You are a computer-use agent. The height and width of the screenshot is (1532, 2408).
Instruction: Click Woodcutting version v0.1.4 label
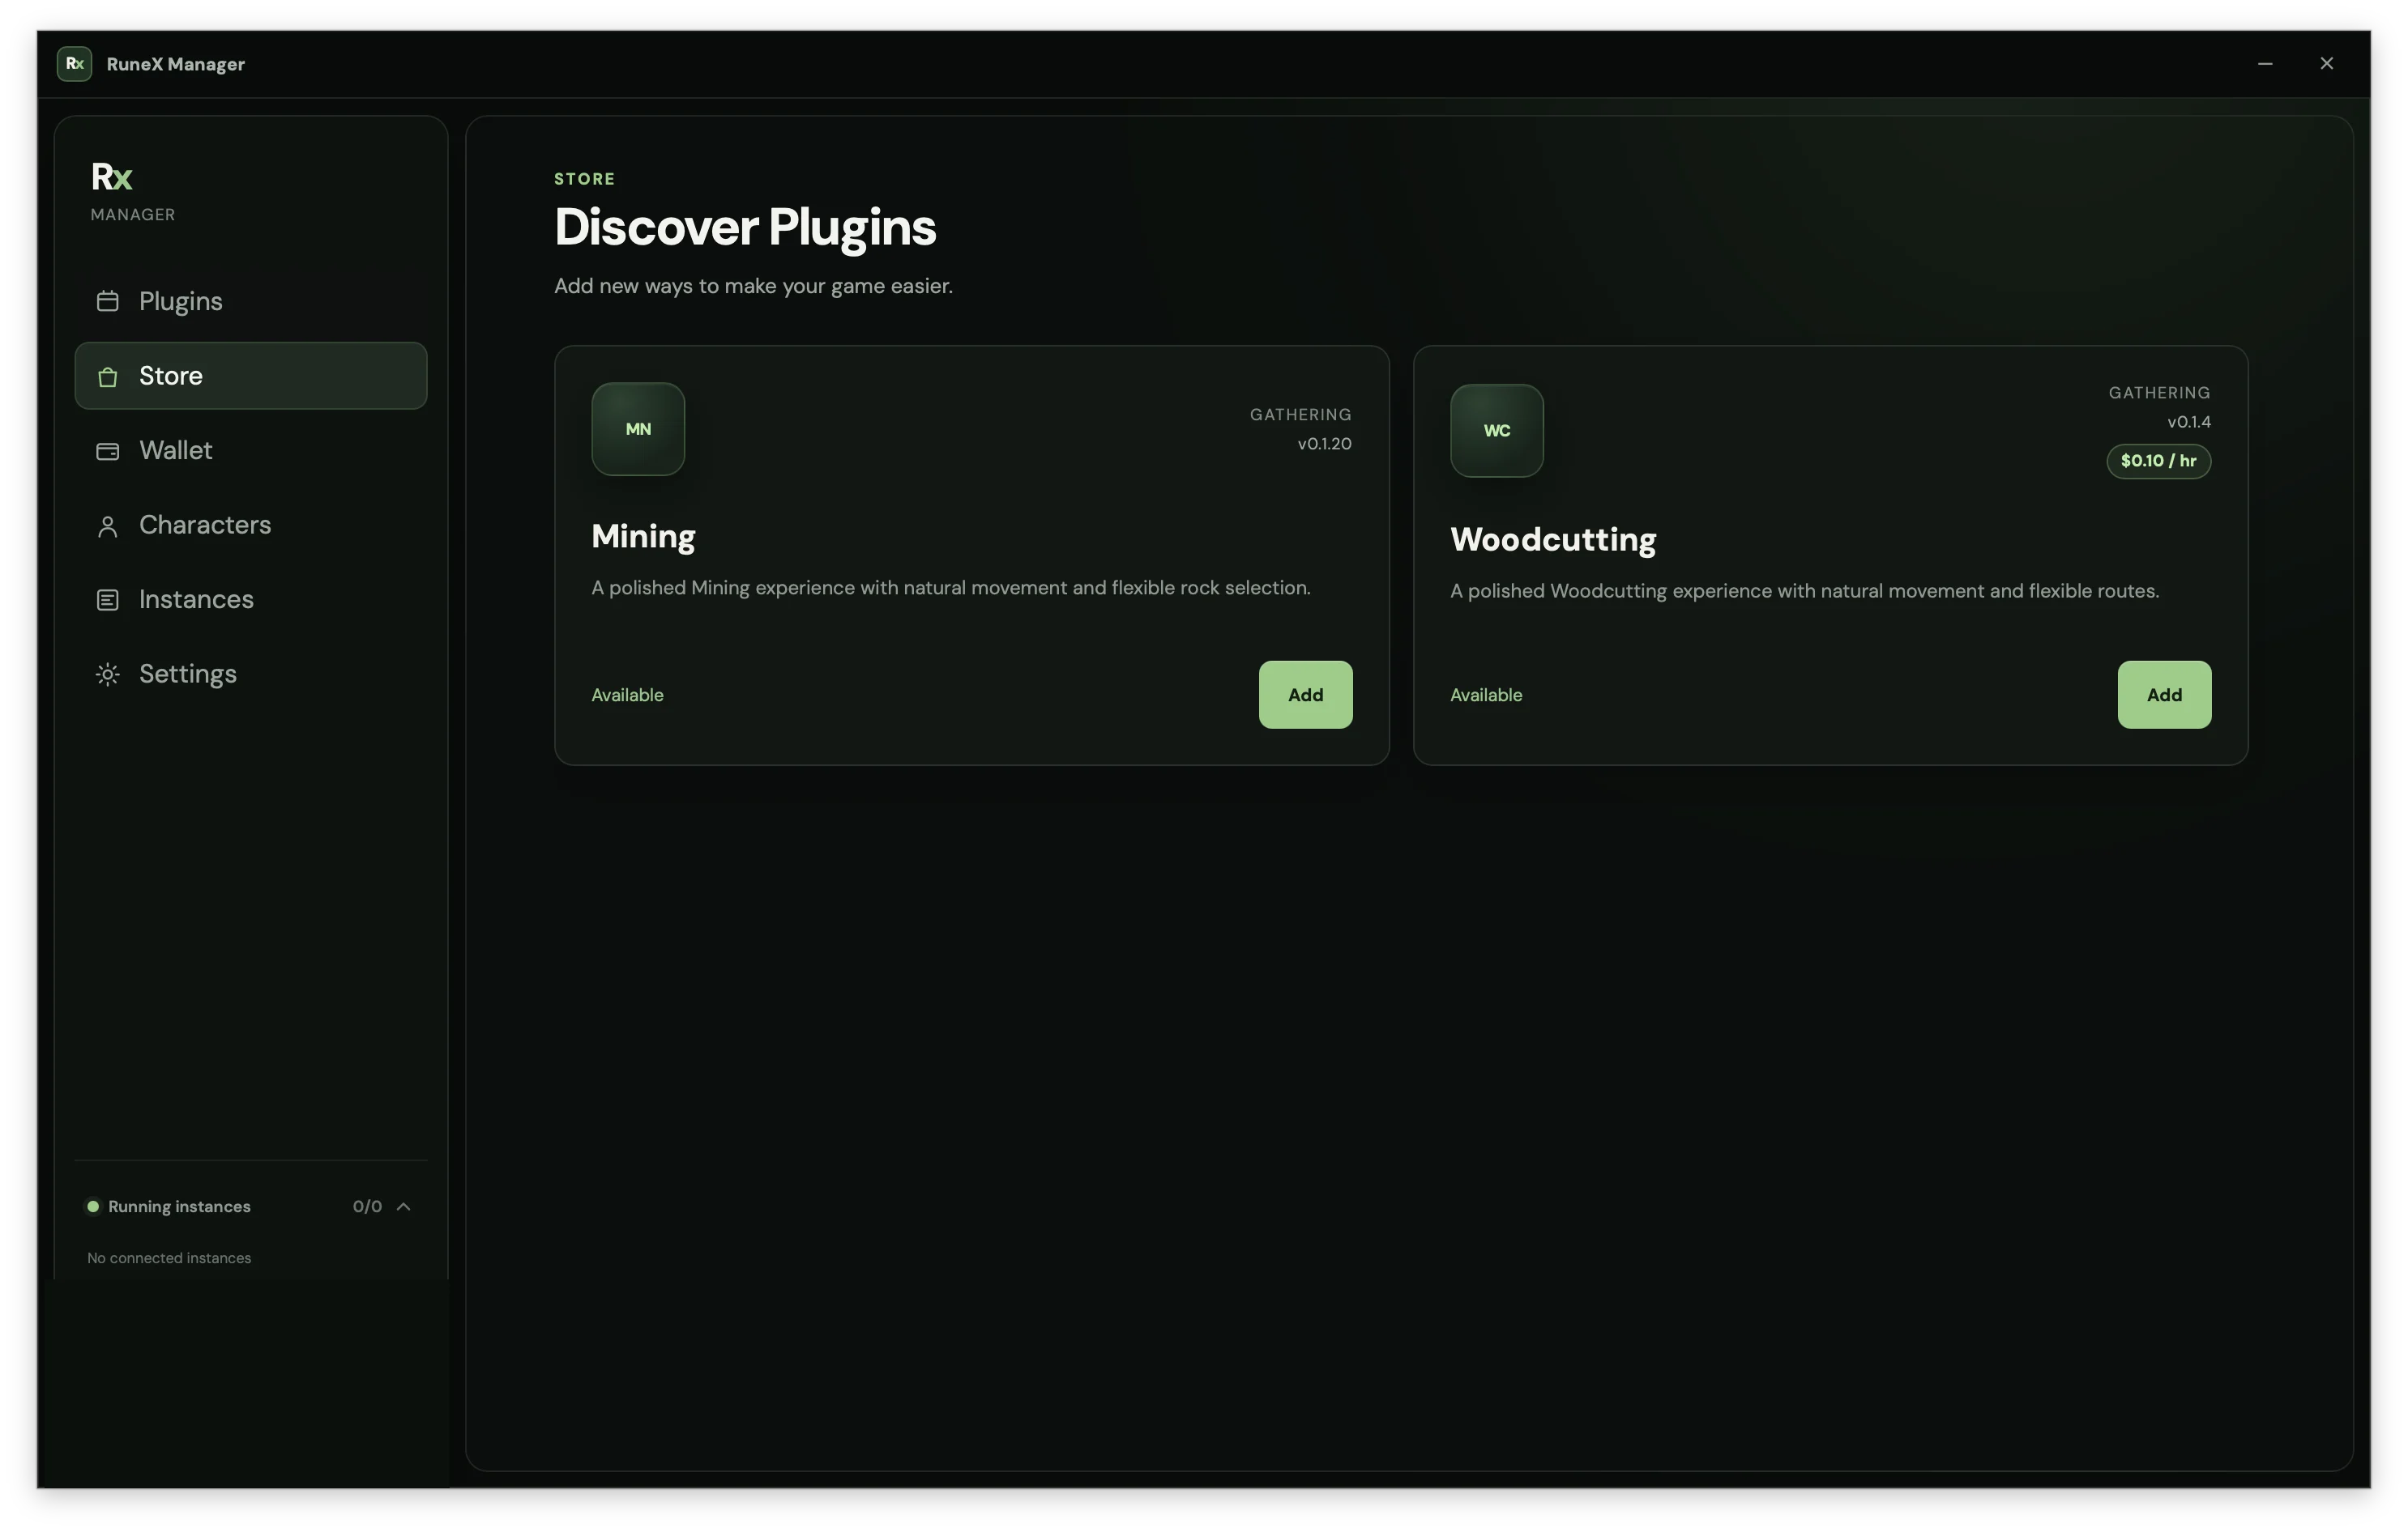(2189, 422)
